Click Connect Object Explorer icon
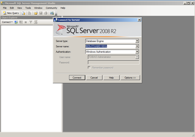 click(x=16, y=22)
